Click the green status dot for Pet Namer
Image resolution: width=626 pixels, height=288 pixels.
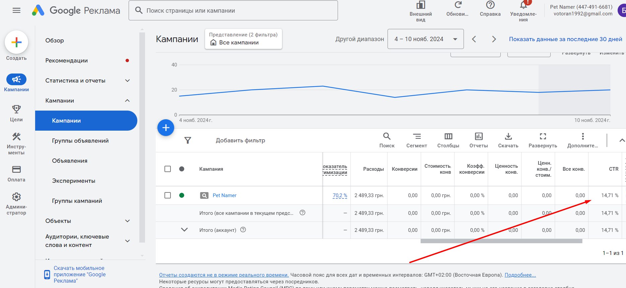tap(182, 195)
